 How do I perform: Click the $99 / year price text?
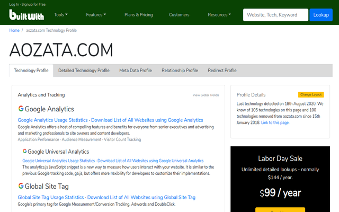coord(280,192)
